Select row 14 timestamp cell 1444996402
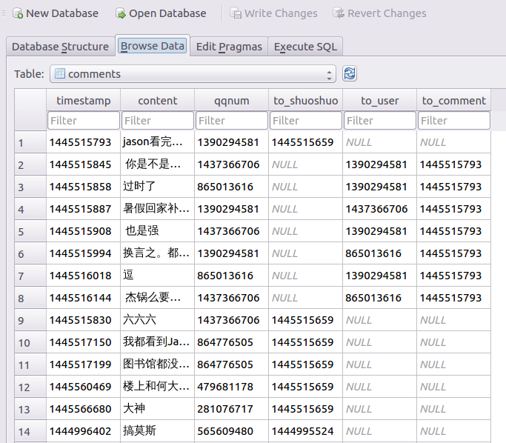Screen dimensions: 506x443 coord(83,431)
